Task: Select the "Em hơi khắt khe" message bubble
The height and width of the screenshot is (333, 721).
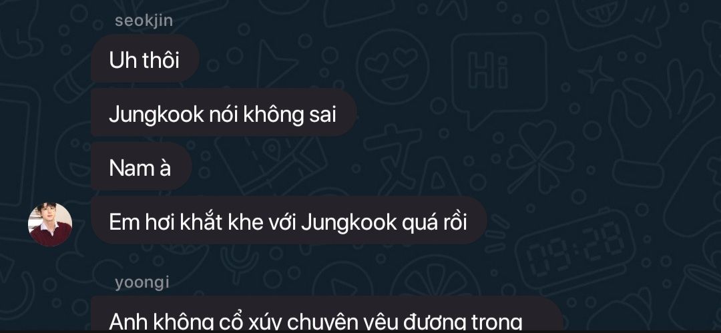Action: 289,222
